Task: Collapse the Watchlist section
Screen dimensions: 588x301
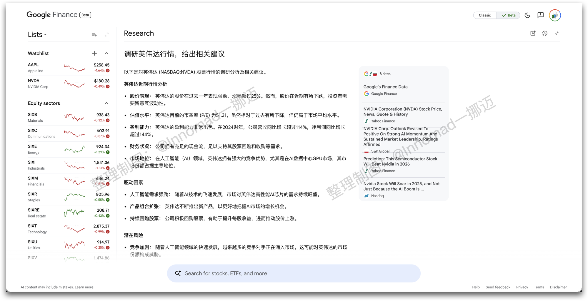Action: tap(106, 53)
